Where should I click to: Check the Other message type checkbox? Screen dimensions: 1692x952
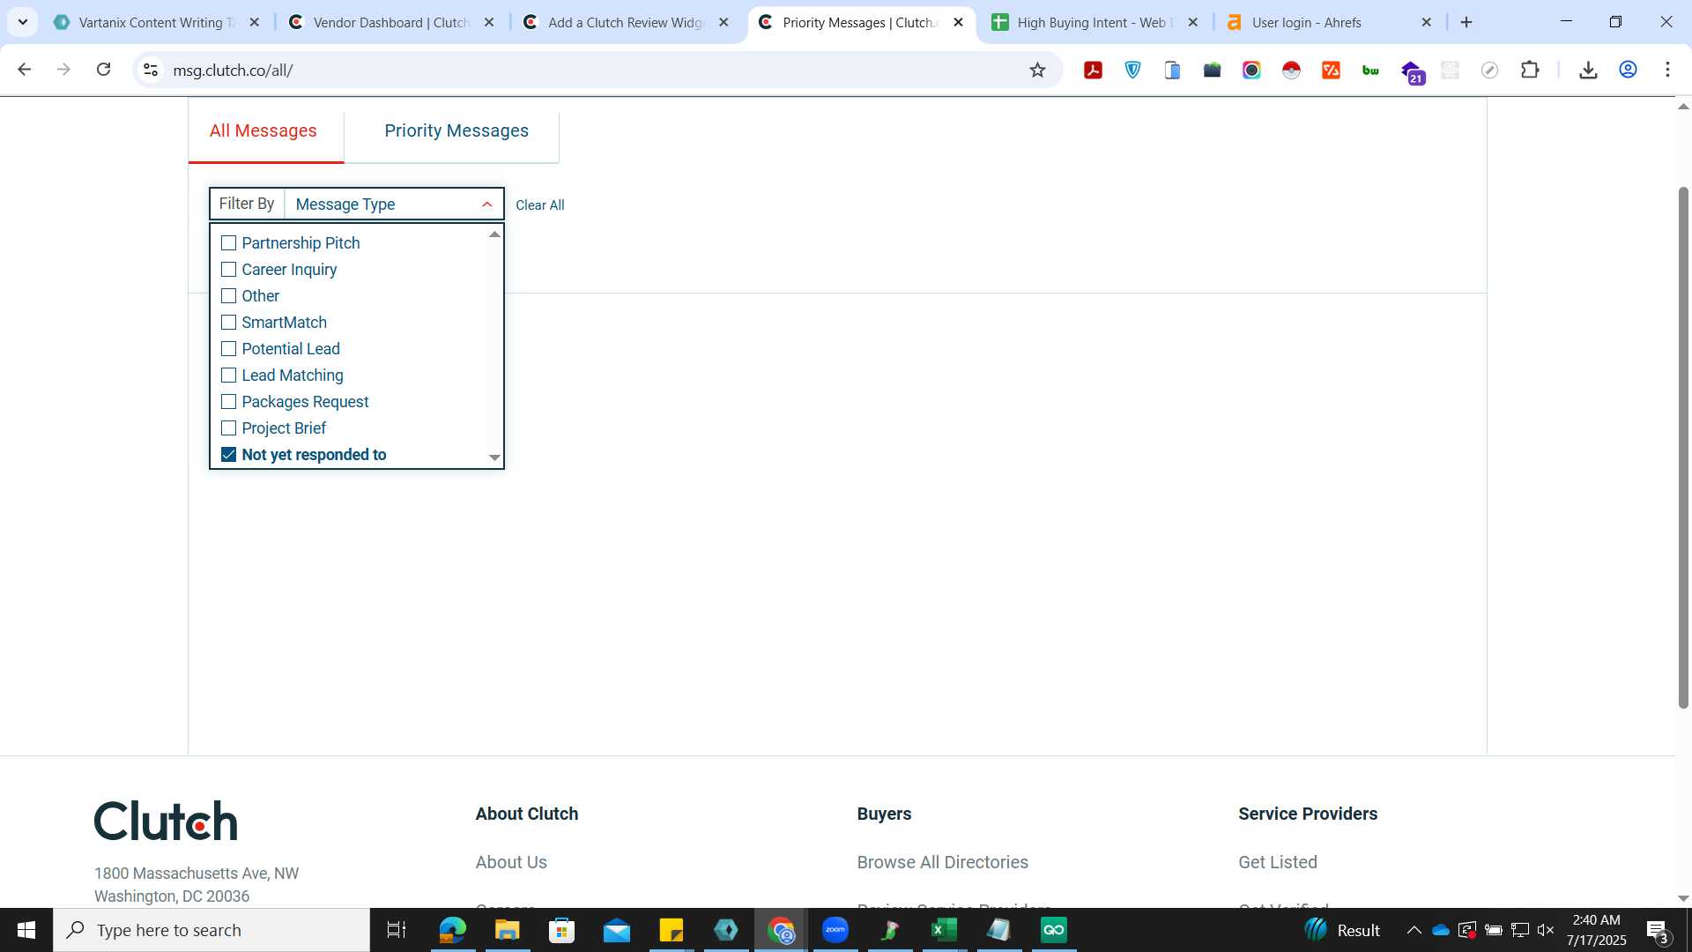pos(229,296)
